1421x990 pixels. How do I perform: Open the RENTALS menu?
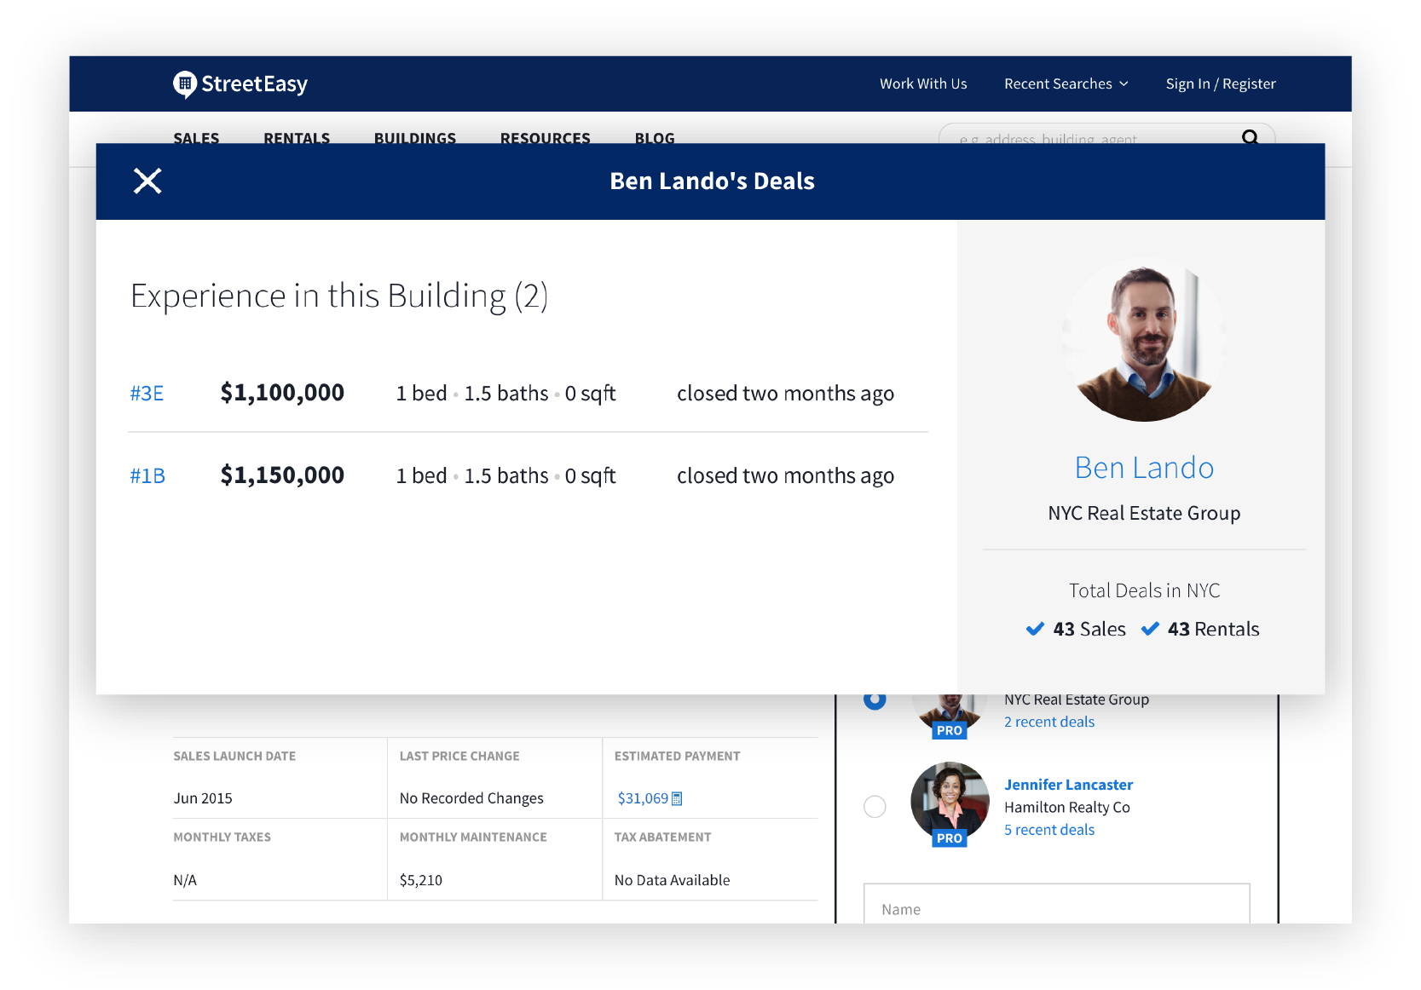coord(297,137)
